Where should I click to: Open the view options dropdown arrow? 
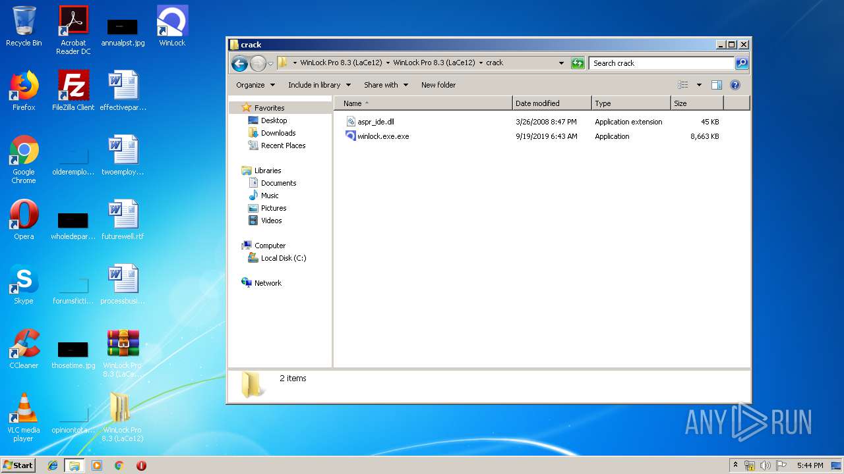pos(699,85)
